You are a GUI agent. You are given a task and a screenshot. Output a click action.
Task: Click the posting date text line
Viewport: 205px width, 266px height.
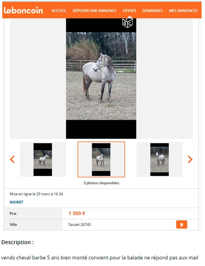[36, 194]
